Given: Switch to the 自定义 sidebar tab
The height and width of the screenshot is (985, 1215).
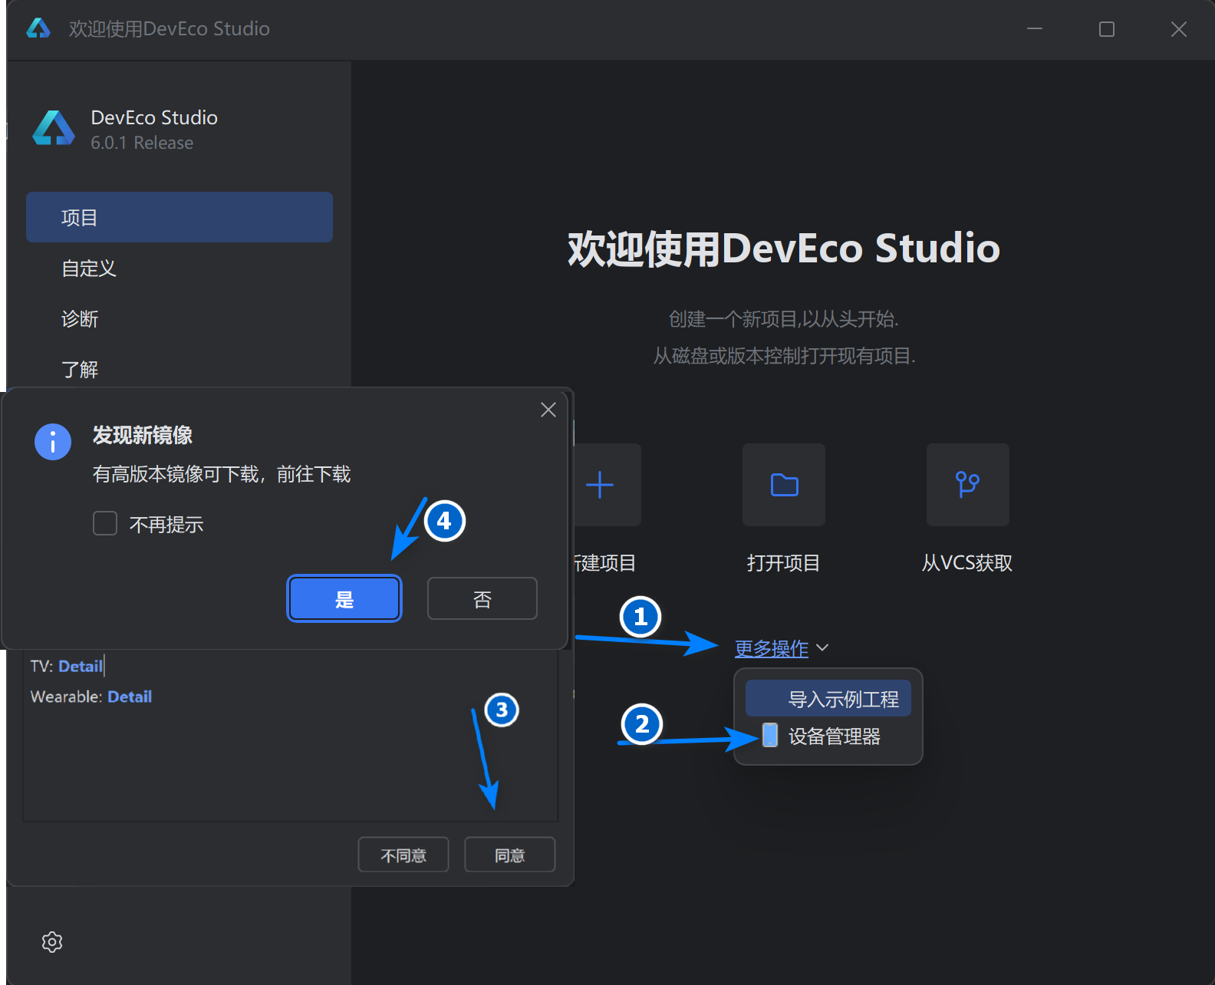Looking at the screenshot, I should click(x=89, y=268).
